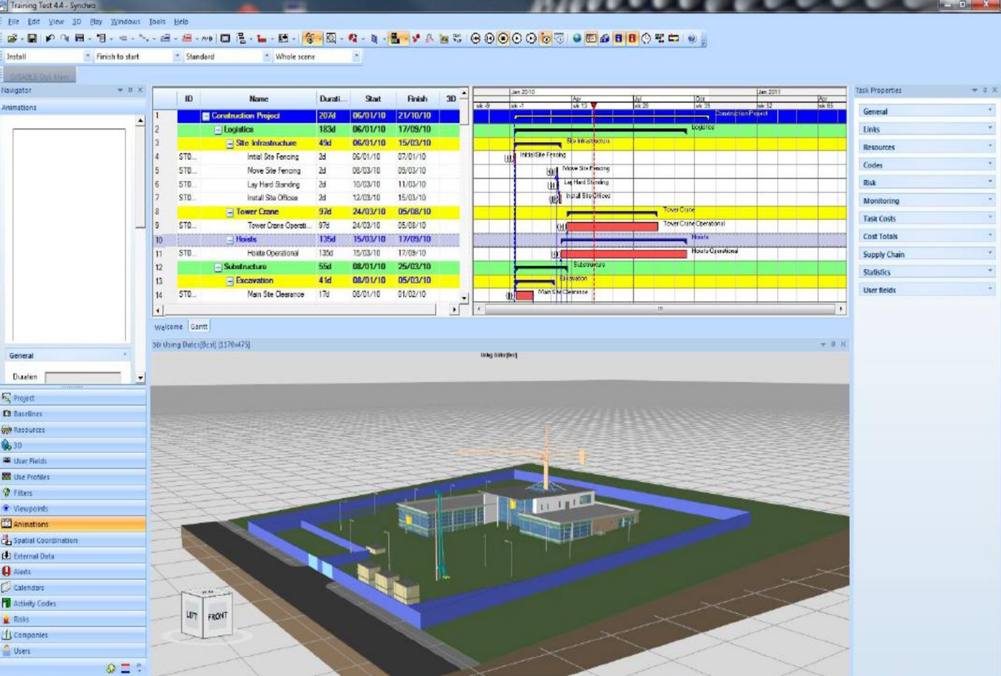Click the Tower Crane Operational Gantt bar
This screenshot has height=676, width=1001.
[612, 227]
